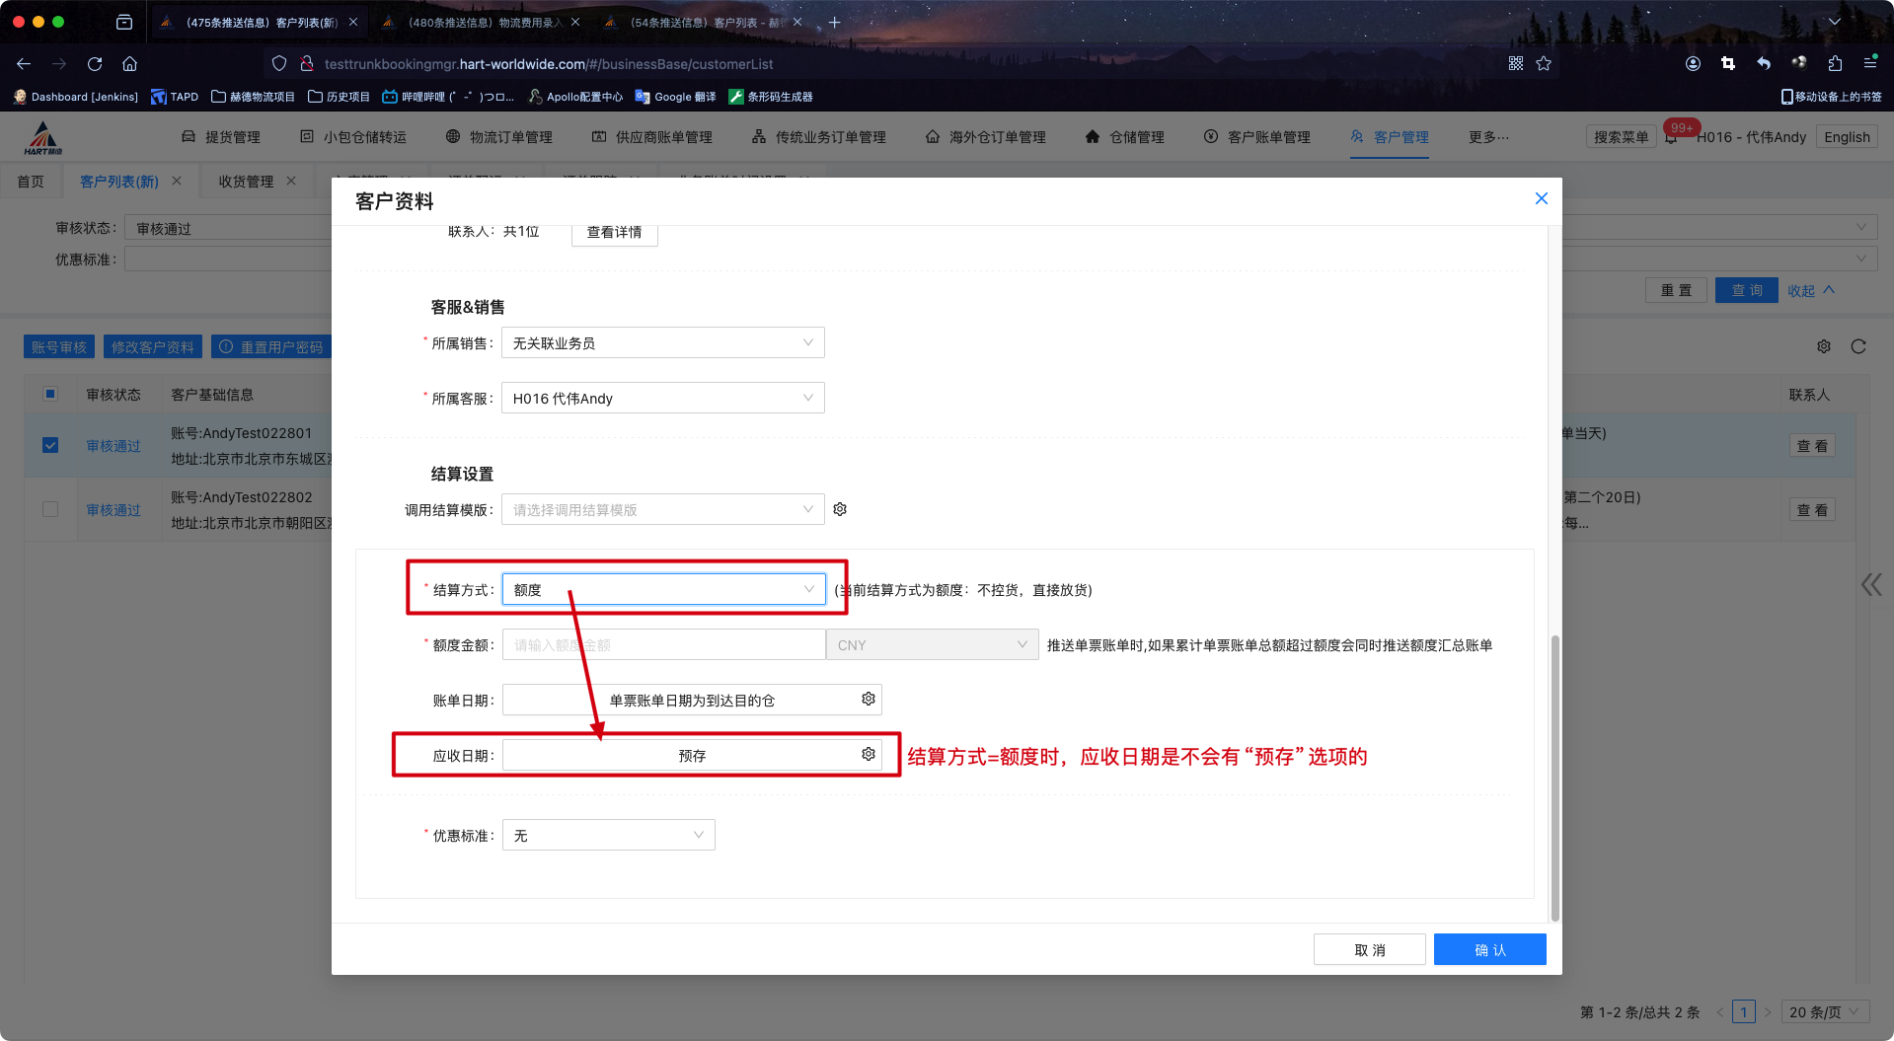Image resolution: width=1894 pixels, height=1041 pixels.
Task: Uncheck the AndyTest022801 row checkbox
Action: pos(50,445)
